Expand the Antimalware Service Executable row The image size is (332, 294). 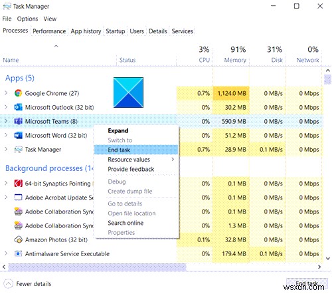6,253
